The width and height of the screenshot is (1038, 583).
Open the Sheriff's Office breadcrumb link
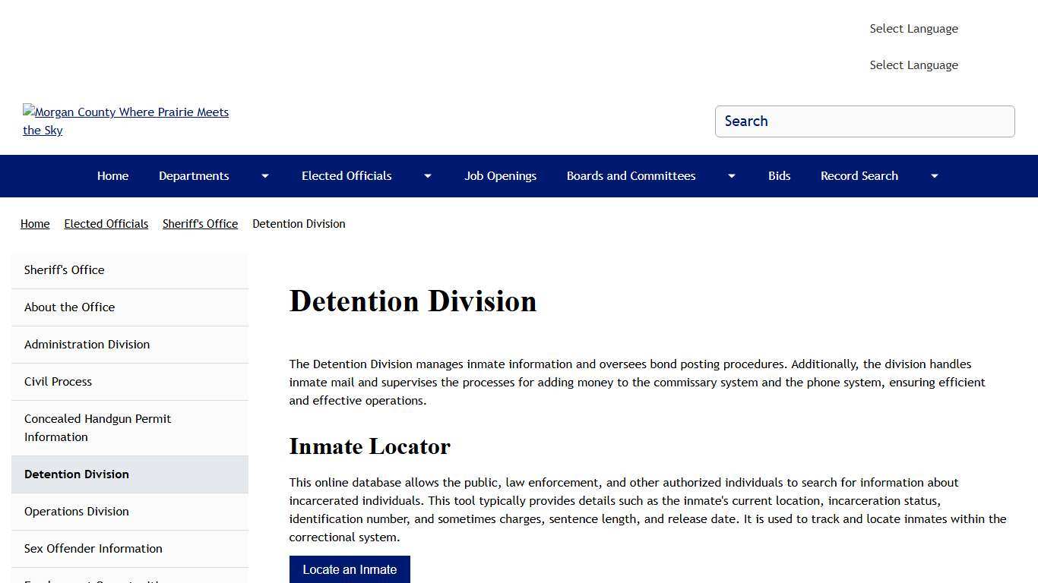[200, 223]
